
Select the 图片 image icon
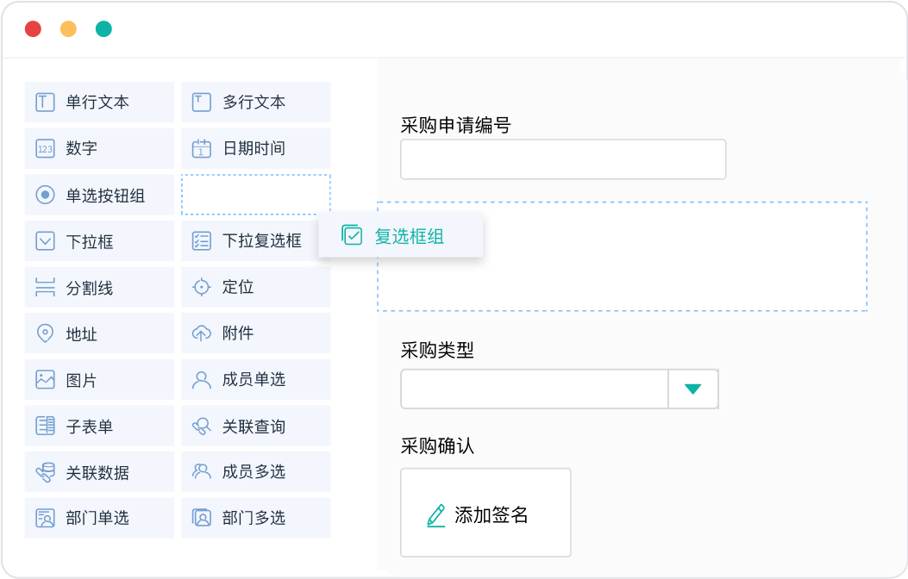tap(45, 380)
